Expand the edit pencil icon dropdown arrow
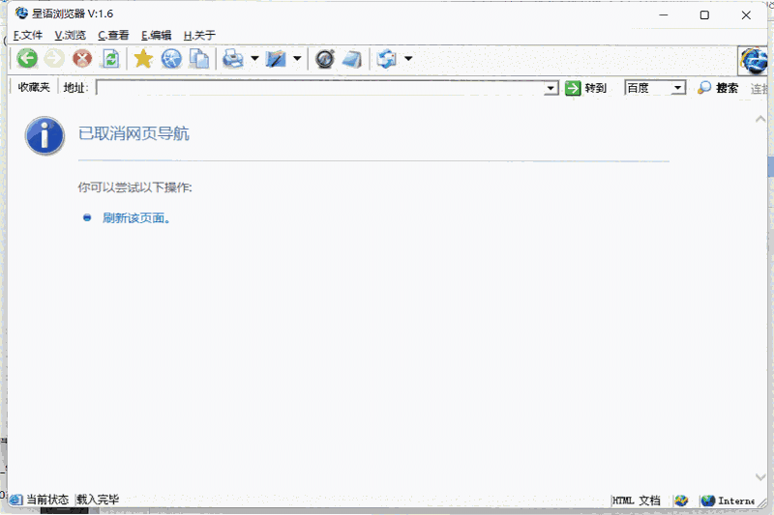The image size is (774, 515). pos(297,59)
